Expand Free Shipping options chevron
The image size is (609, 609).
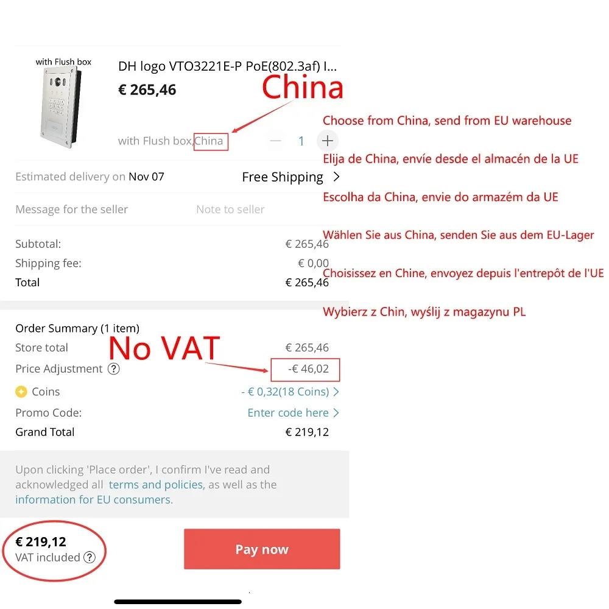336,177
